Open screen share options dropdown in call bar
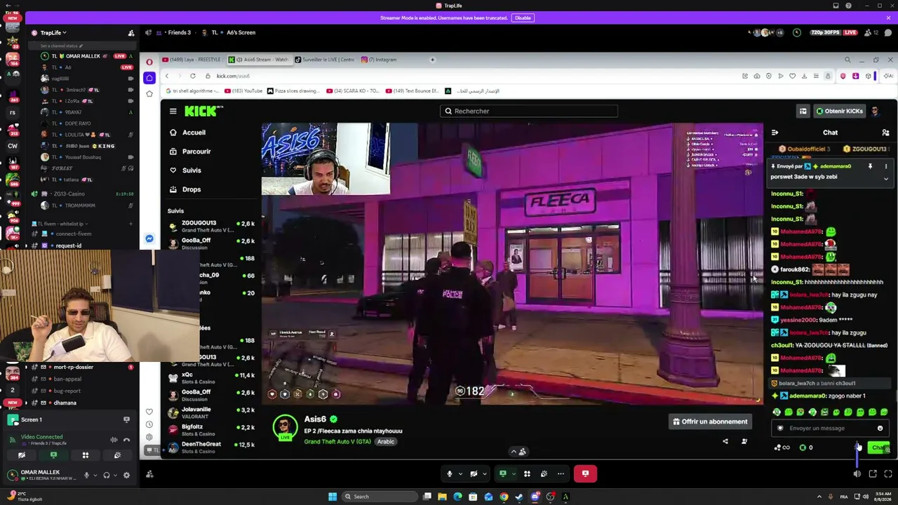 click(513, 474)
